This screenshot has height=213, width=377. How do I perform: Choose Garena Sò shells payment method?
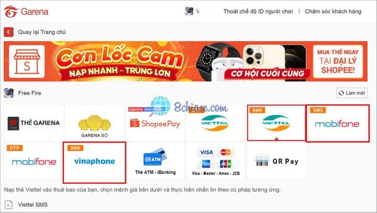coord(94,123)
